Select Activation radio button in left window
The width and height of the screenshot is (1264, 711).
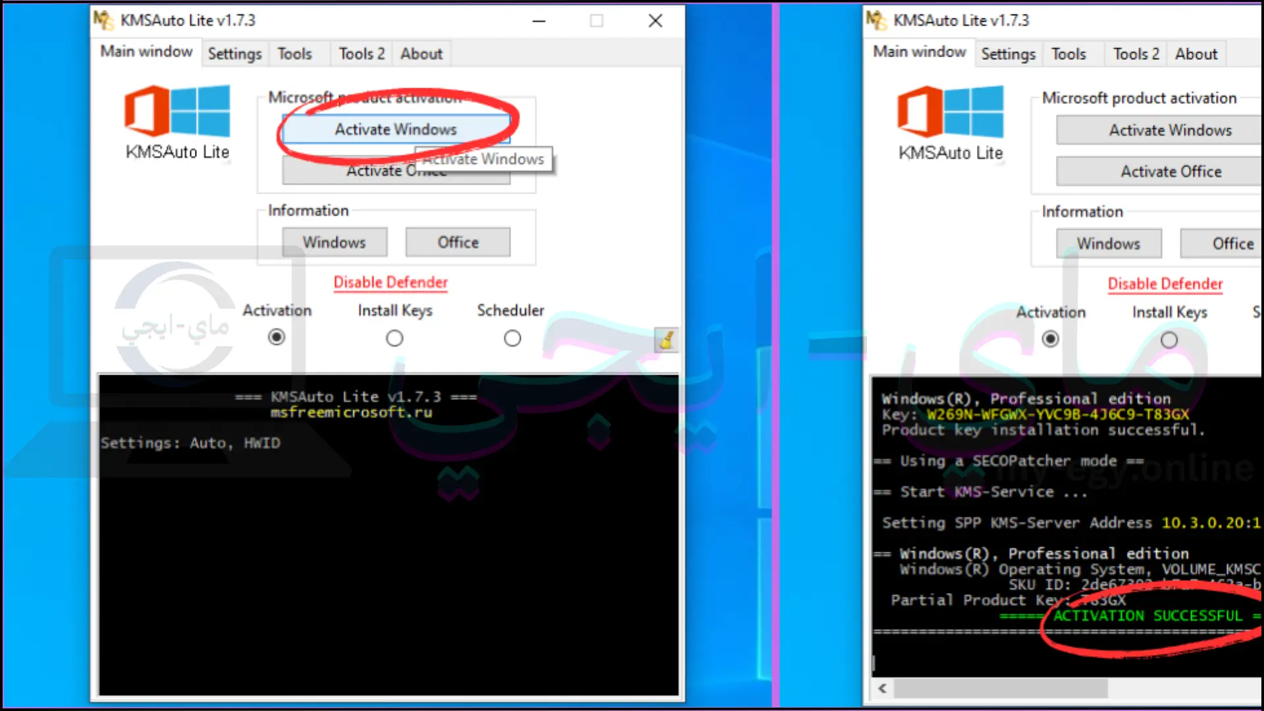276,337
